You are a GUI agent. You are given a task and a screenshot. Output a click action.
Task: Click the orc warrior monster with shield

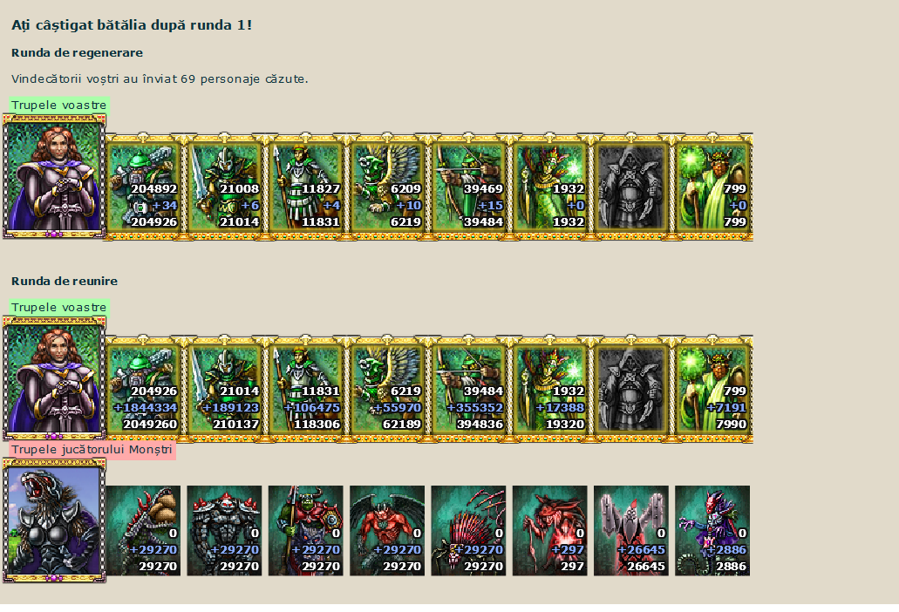tap(305, 531)
